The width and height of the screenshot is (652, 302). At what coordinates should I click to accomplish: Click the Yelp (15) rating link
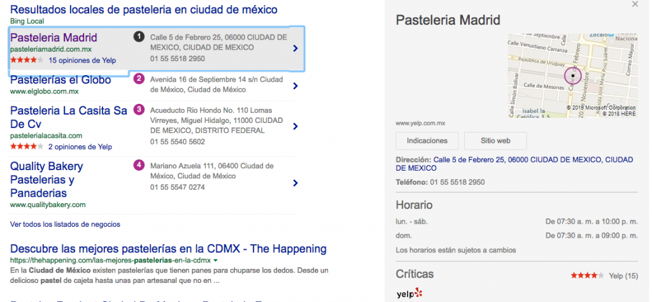(x=623, y=275)
